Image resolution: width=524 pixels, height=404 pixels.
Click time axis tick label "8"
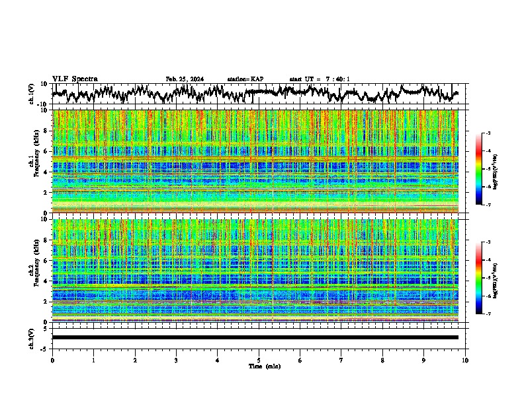(x=382, y=360)
